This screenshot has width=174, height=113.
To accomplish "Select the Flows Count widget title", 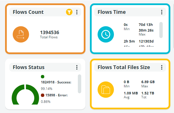I will [28, 12].
